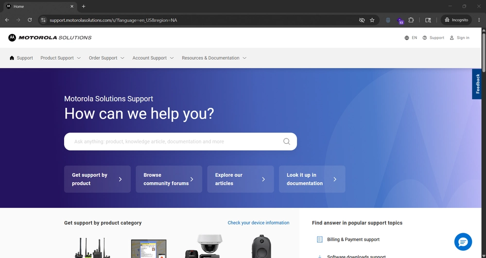Close the Home tab
Viewport: 486px width, 258px height.
(72, 6)
